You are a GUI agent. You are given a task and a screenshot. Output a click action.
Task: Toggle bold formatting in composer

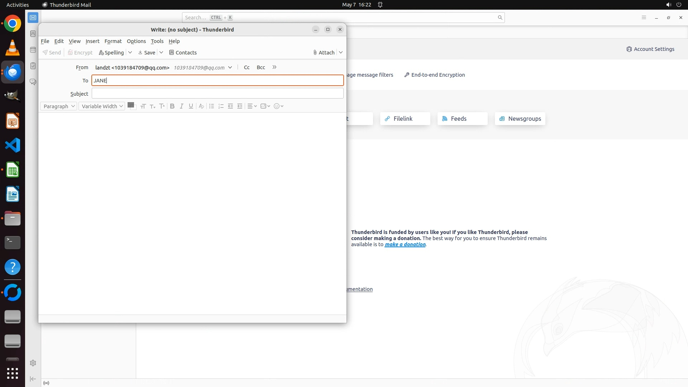172,106
